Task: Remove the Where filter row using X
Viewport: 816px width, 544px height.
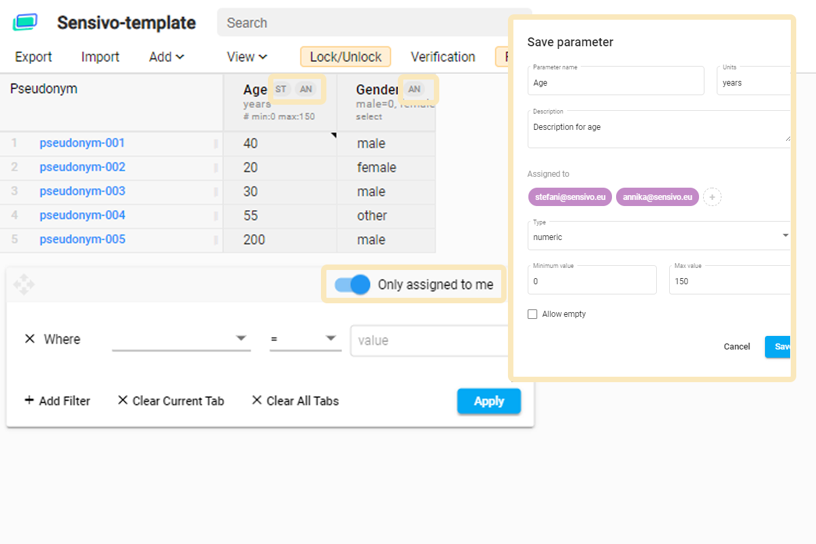Action: coord(30,339)
